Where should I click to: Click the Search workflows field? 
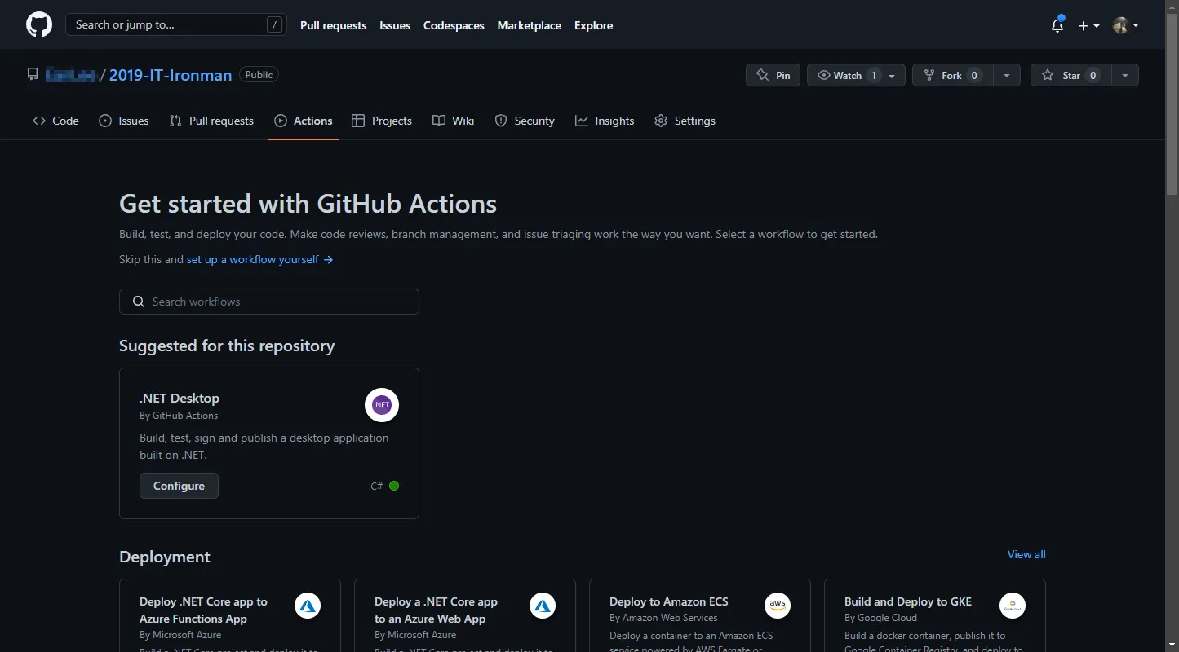(x=268, y=302)
